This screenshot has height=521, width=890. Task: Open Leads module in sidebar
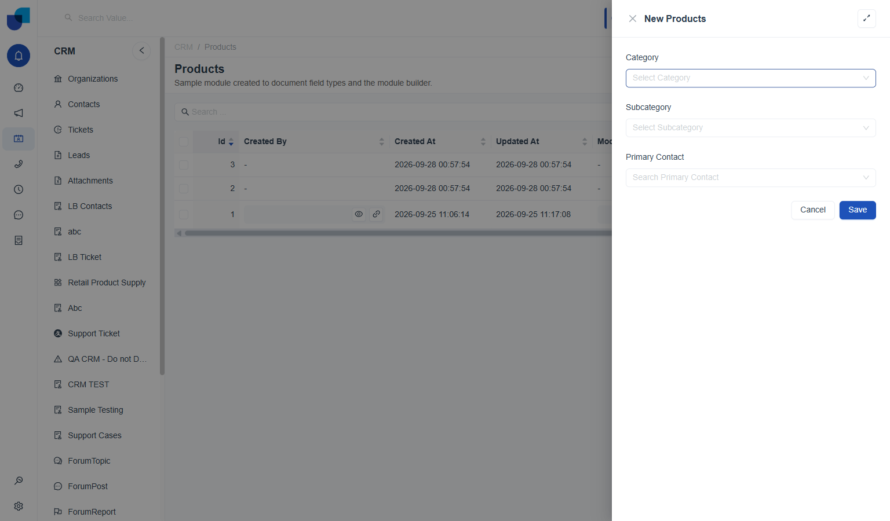79,155
